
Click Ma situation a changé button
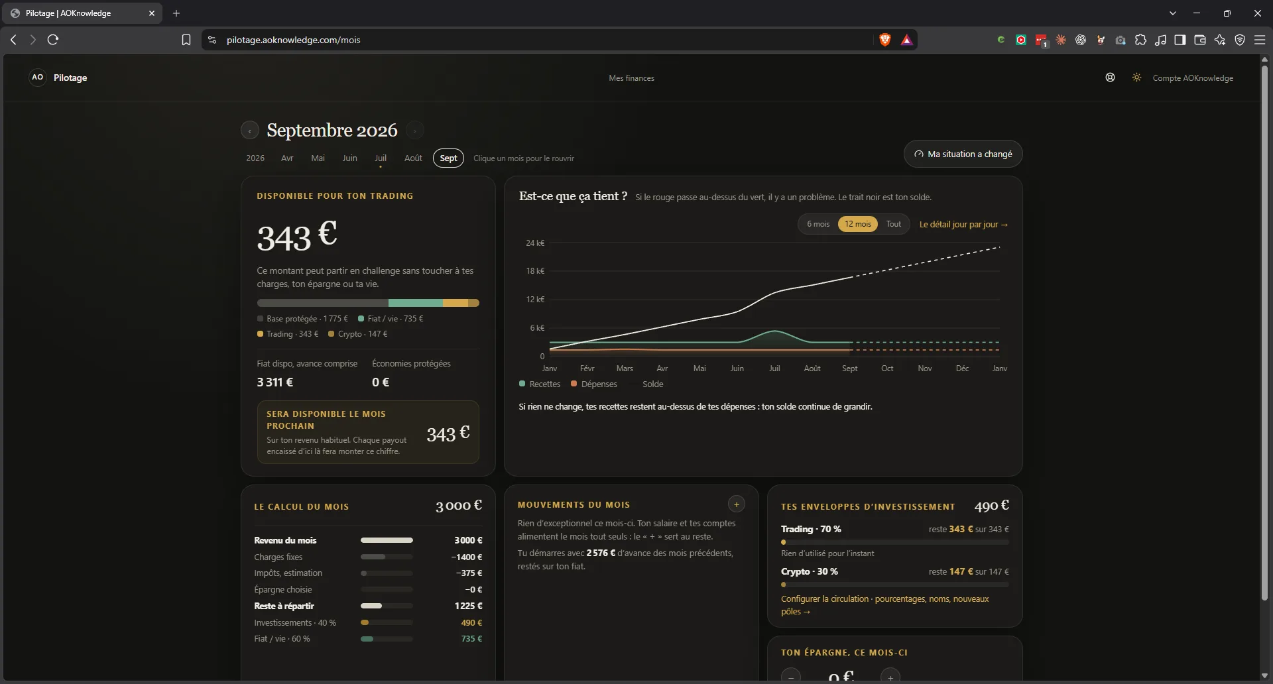coord(963,154)
